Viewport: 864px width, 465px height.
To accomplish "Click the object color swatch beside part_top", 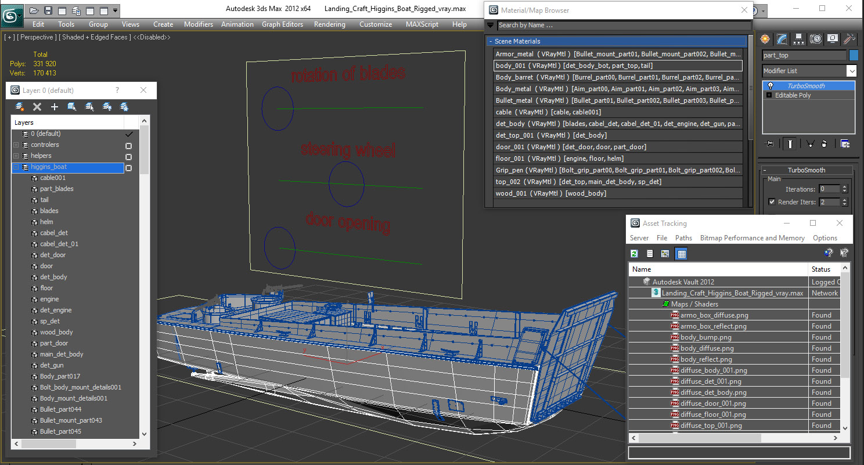I will [x=853, y=55].
